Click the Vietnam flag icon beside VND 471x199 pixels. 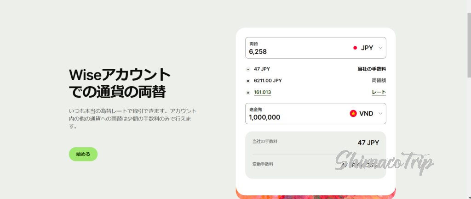[x=353, y=114]
